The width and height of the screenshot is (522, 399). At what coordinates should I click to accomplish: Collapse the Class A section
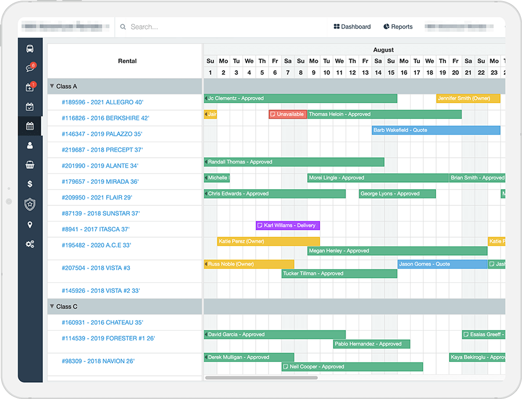(52, 86)
